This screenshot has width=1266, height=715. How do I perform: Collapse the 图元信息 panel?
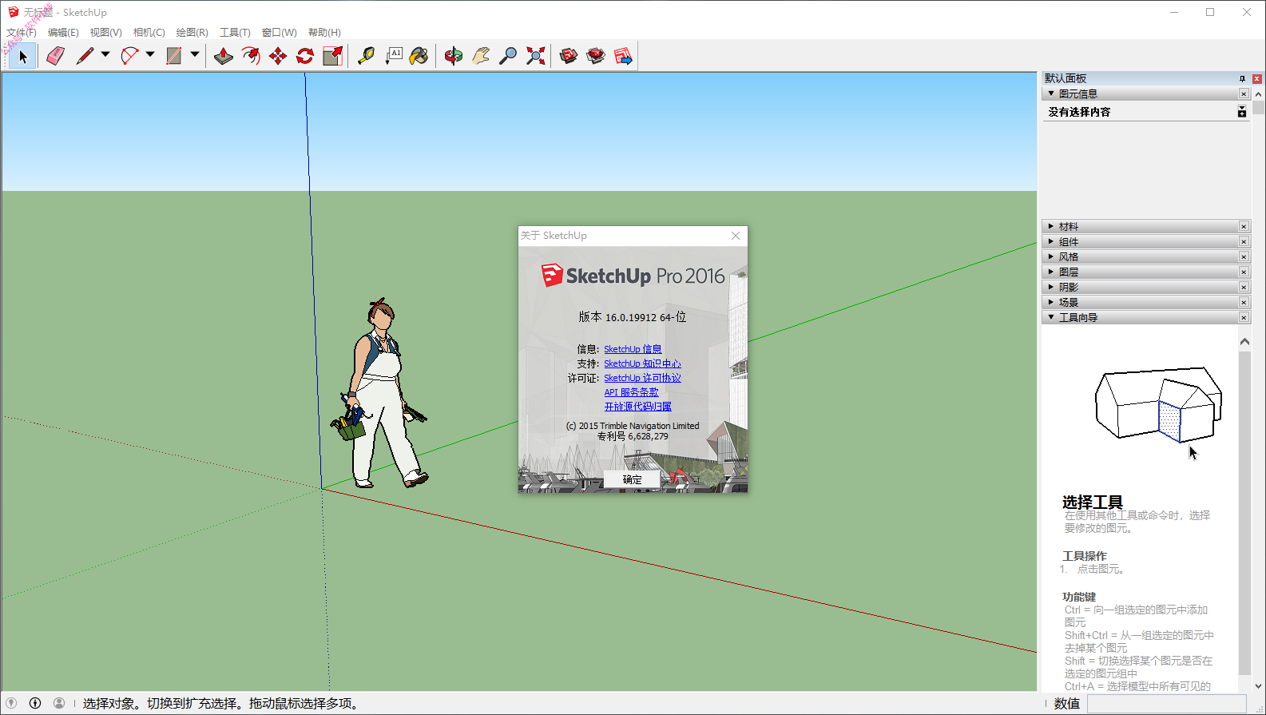coord(1051,93)
